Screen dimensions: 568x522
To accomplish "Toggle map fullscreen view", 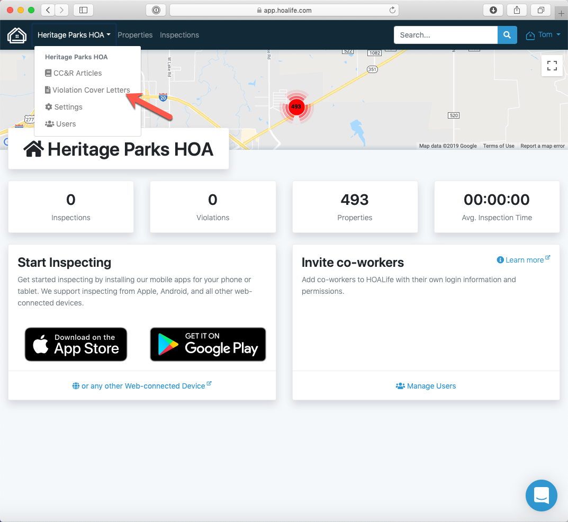I will point(552,66).
